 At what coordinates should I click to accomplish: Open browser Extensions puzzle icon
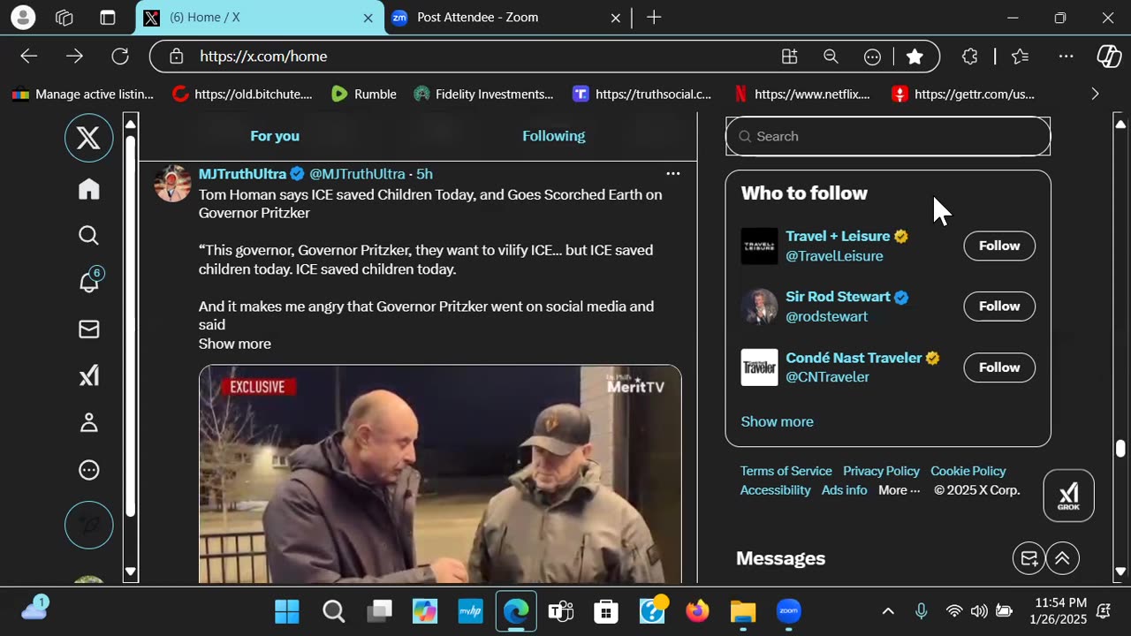pos(969,57)
